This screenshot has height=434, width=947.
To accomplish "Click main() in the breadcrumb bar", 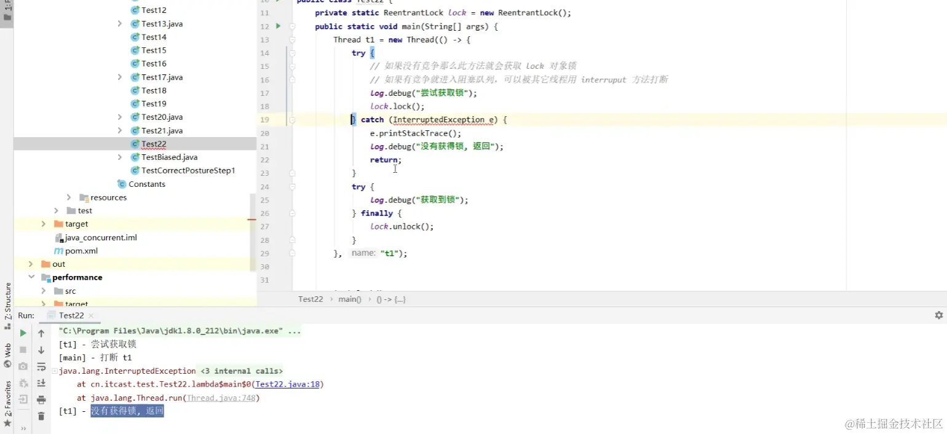I will pyautogui.click(x=349, y=299).
